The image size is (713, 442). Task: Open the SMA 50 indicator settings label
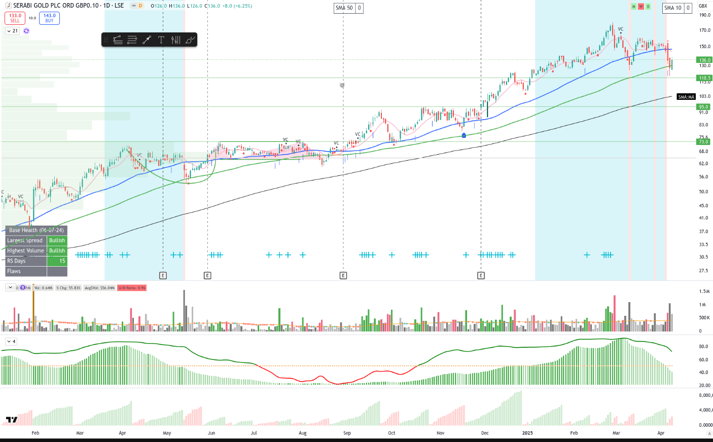pos(345,8)
